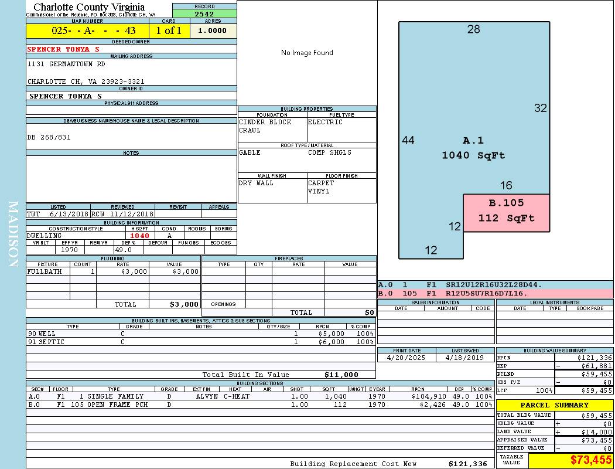Select the FULLBATH plumbing fixture row

(113, 272)
